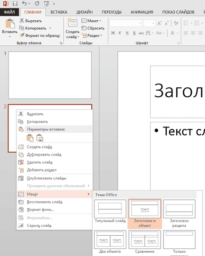Click the keep source formatting paste option icon
205x256 pixels.
click(x=30, y=137)
